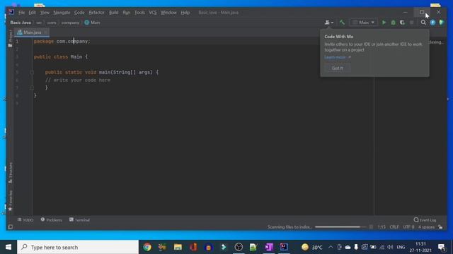Click the taskbar search box
The image size is (453, 254).
tap(78, 247)
